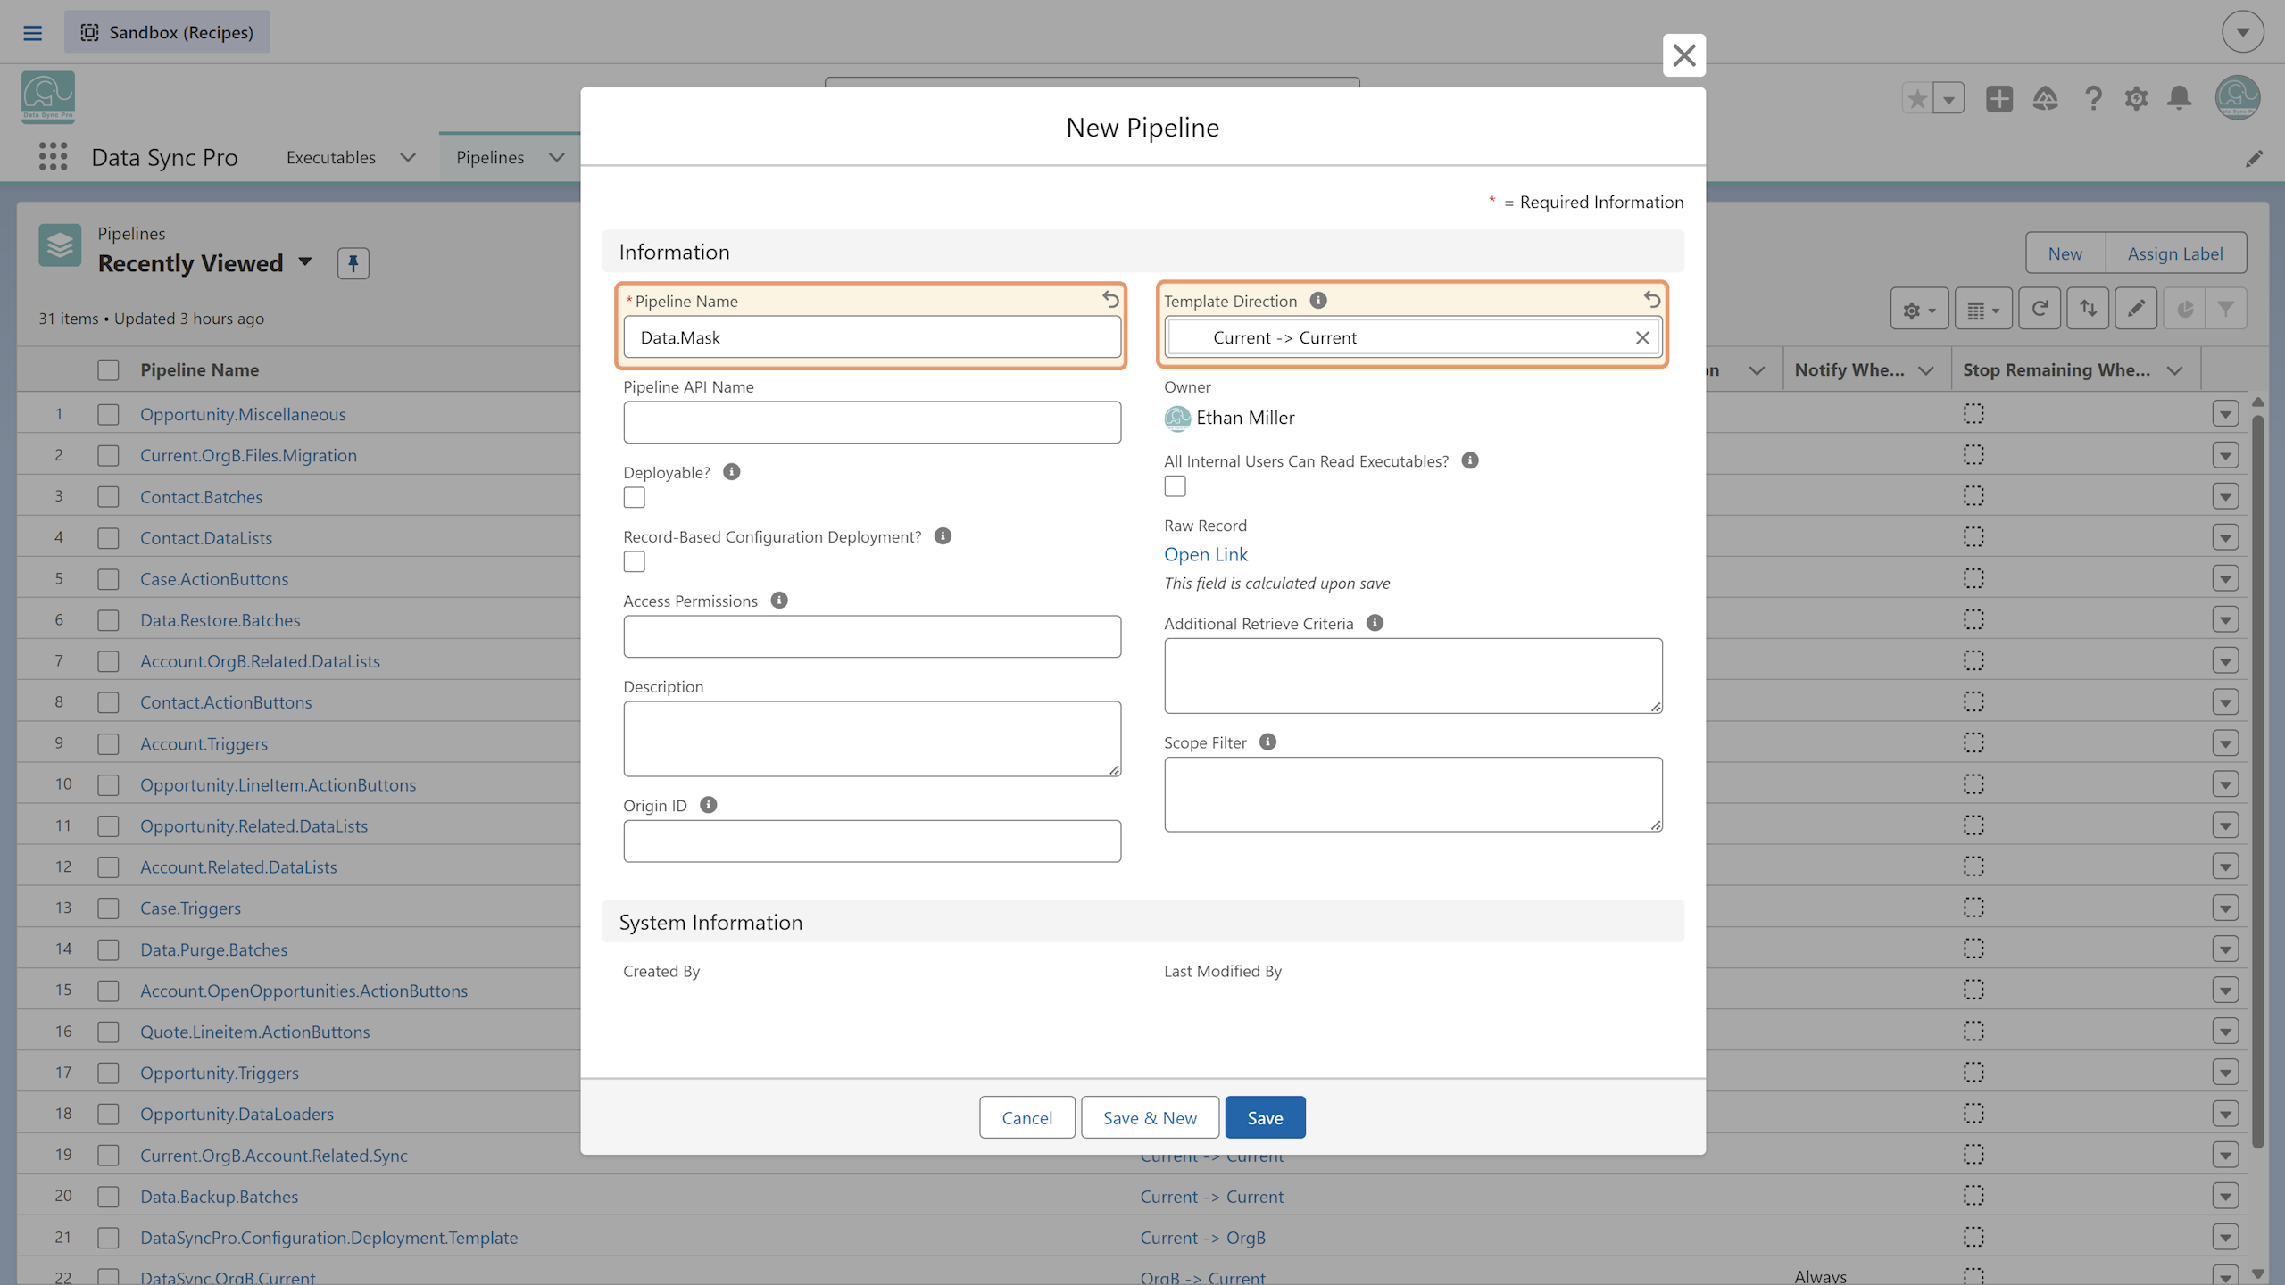Select the Data.Purge.Batches row checkbox
Image resolution: width=2285 pixels, height=1285 pixels.
click(108, 949)
